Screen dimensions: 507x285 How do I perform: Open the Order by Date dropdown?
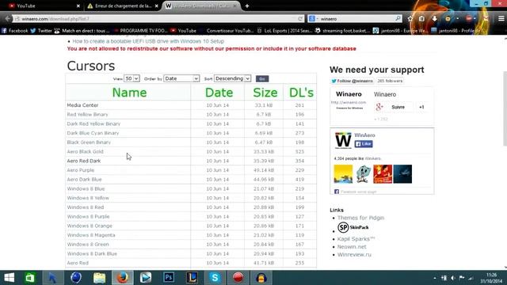181,78
